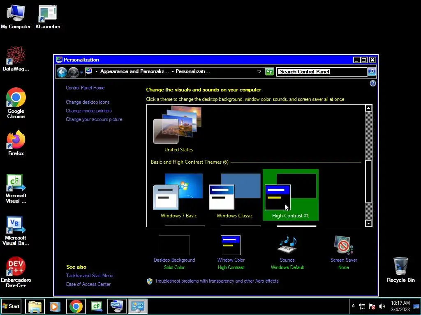Open the Start menu

[x=11, y=306]
